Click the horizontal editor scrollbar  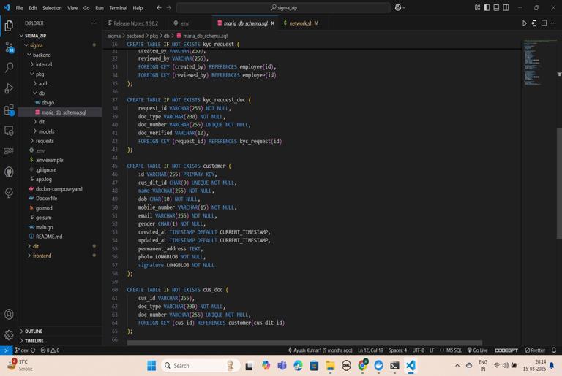pos(304,342)
